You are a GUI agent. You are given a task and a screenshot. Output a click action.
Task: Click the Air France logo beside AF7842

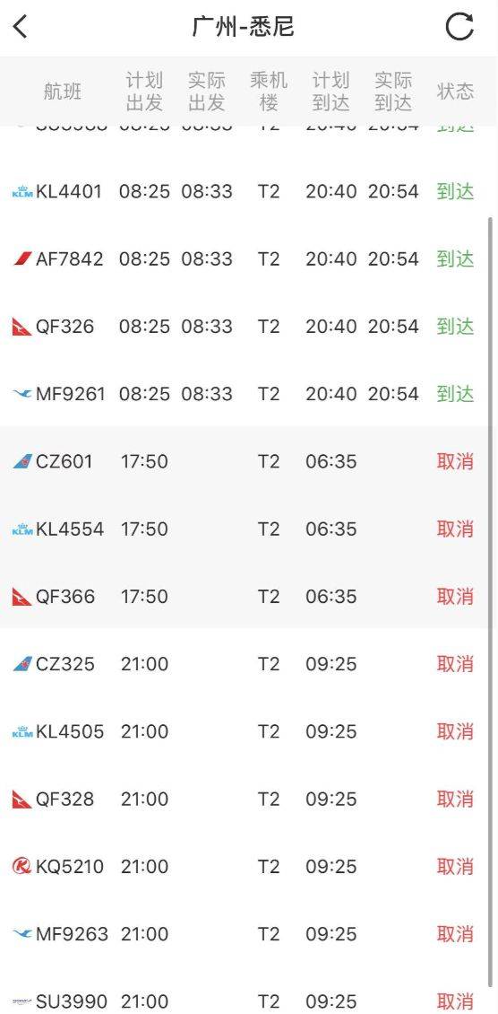(21, 258)
